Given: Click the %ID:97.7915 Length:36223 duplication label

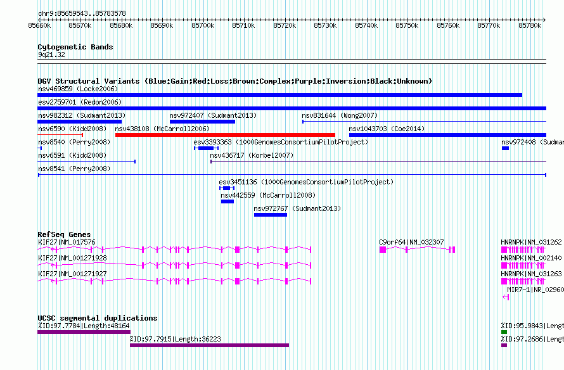Looking at the screenshot, I should (x=175, y=339).
